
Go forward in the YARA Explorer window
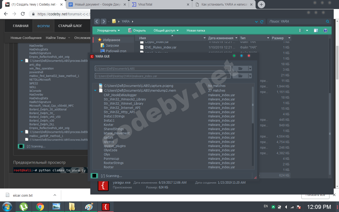104,21
